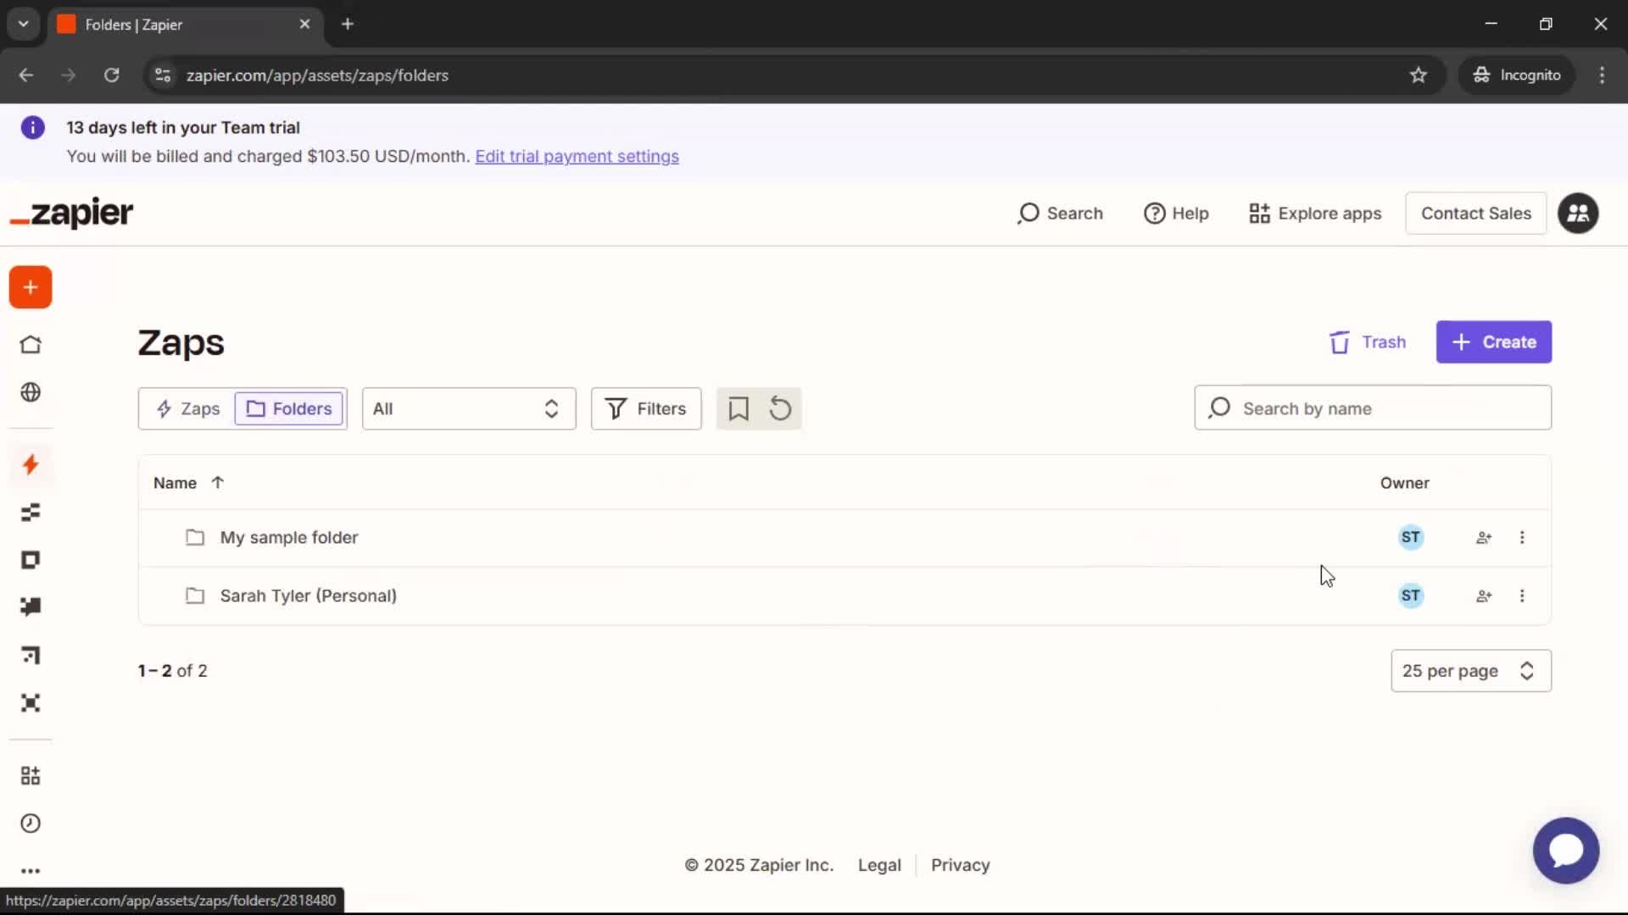This screenshot has height=915, width=1628.
Task: Click the orange plus create button in sidebar
Action: point(31,287)
